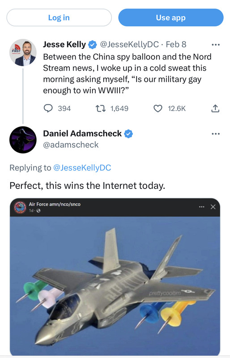This screenshot has width=230, height=358.
Task: Click Jesse Kelly's verified badge
Action: 93,44
